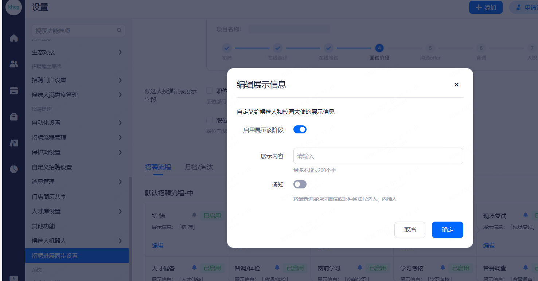Expand the 自动化设置 submenu
Viewport: 538px width, 281px height.
tap(77, 123)
